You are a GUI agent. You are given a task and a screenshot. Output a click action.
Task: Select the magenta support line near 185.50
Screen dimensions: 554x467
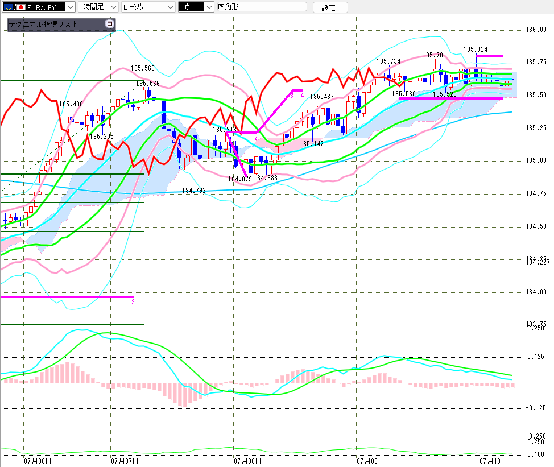point(451,98)
